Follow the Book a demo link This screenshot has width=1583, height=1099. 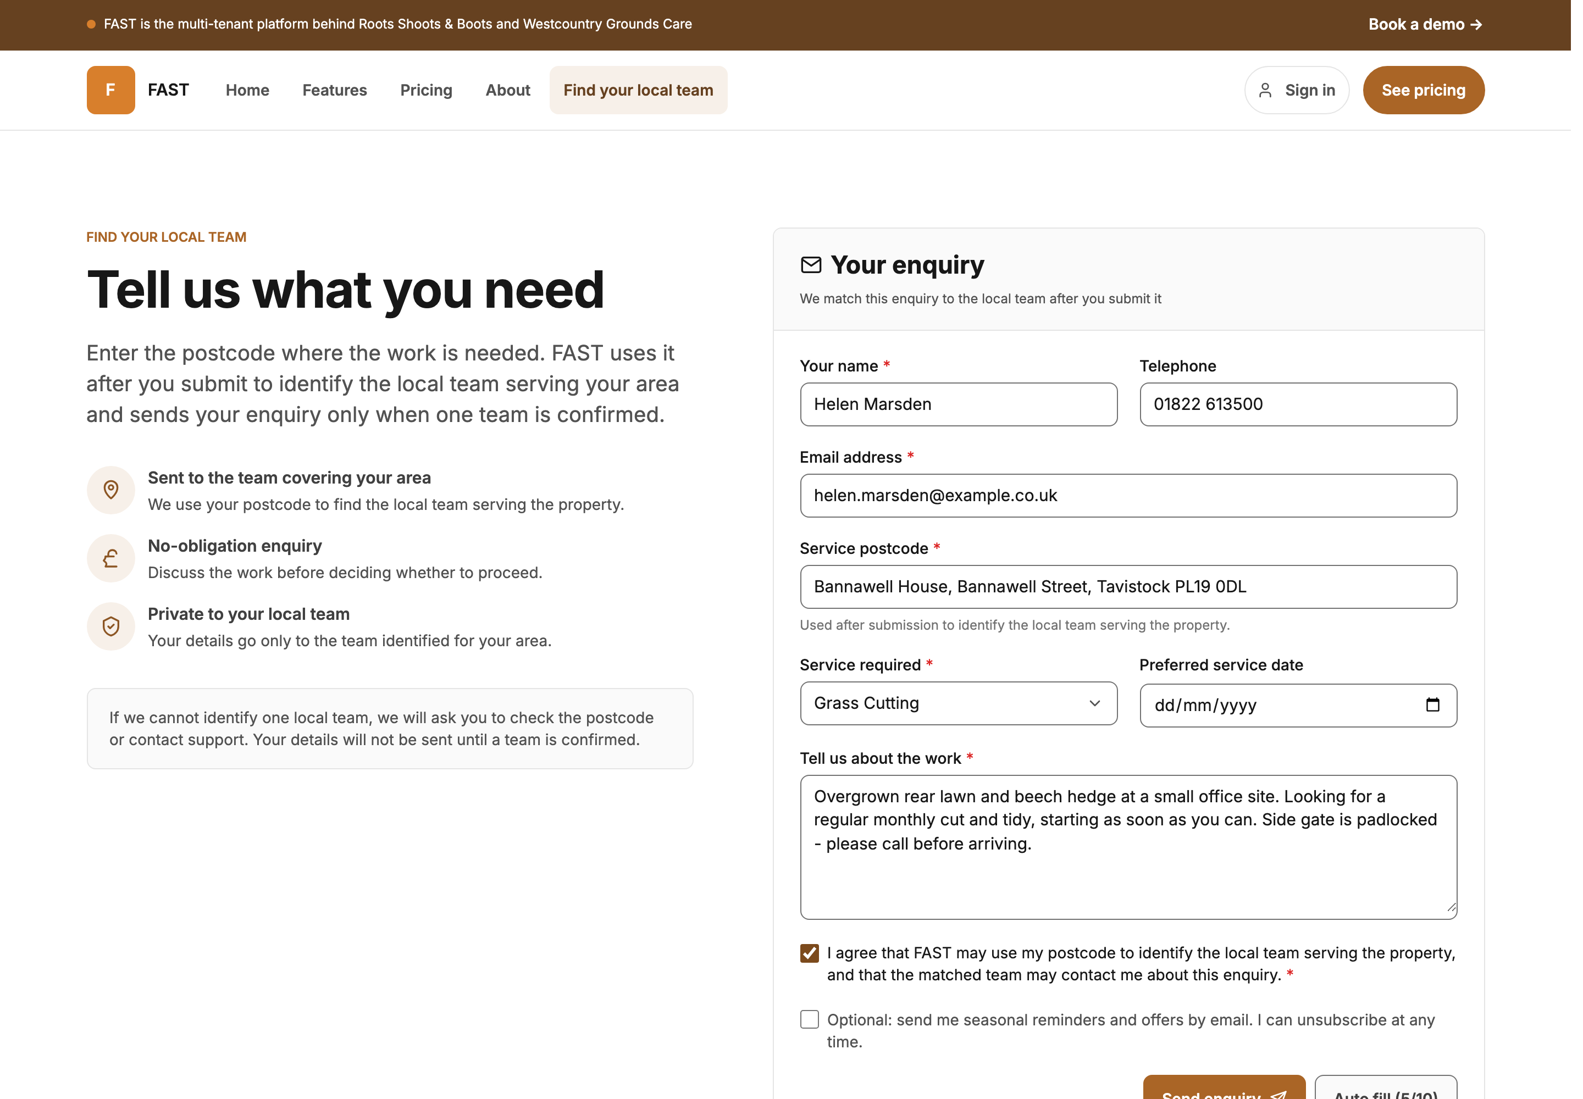pyautogui.click(x=1425, y=24)
